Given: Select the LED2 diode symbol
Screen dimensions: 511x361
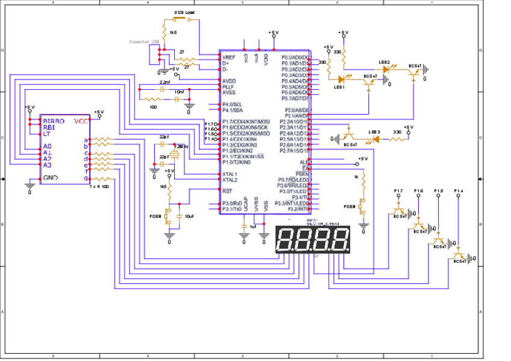Looking at the screenshot, I should click(386, 69).
